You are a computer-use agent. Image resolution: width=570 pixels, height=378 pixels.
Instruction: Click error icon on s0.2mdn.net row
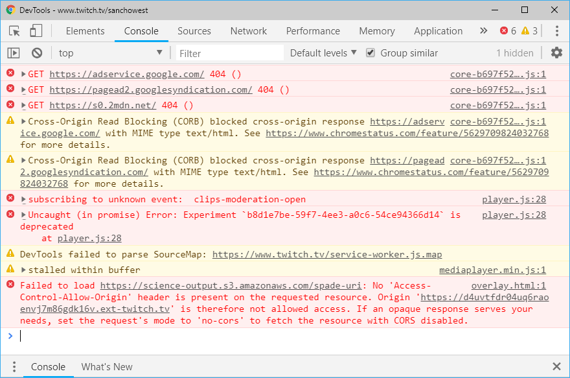coord(10,104)
